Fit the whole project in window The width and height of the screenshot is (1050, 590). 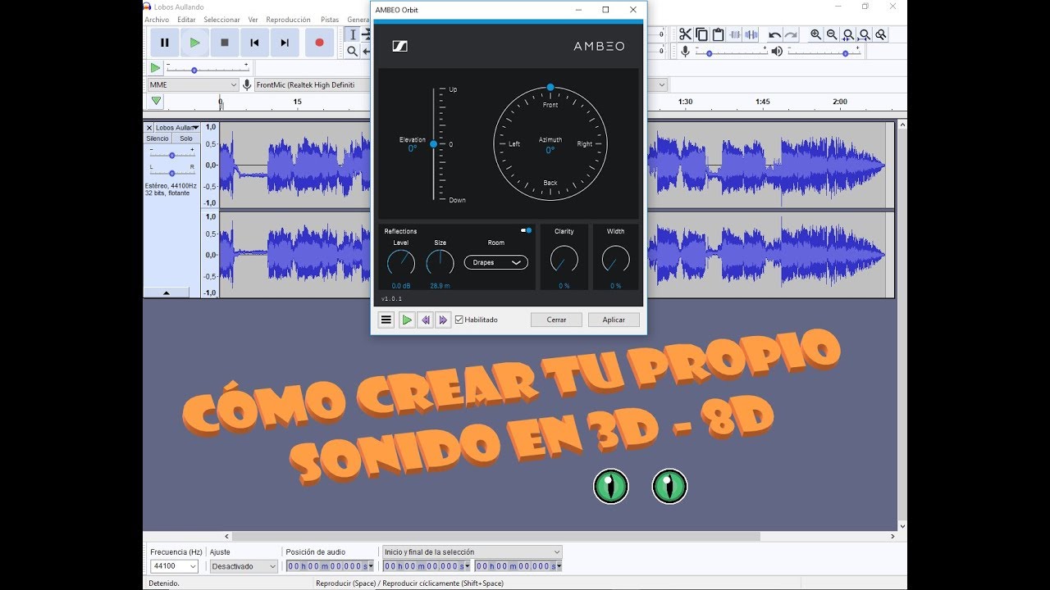[865, 34]
